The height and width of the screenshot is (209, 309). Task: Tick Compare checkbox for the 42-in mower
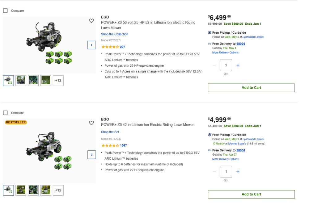pyautogui.click(x=6, y=113)
